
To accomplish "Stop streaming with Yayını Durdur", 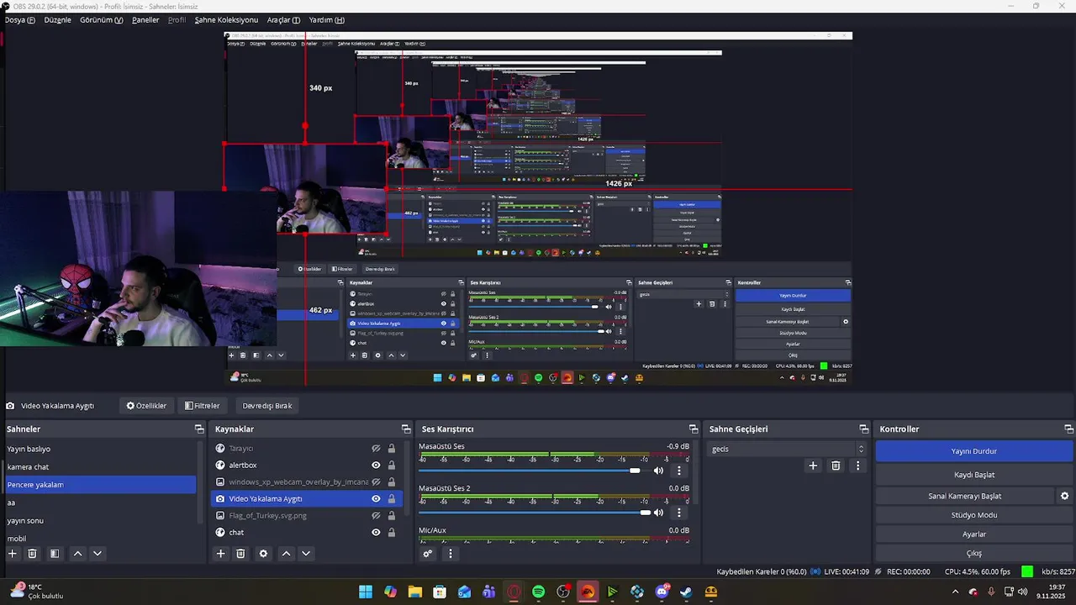I will pos(974,451).
